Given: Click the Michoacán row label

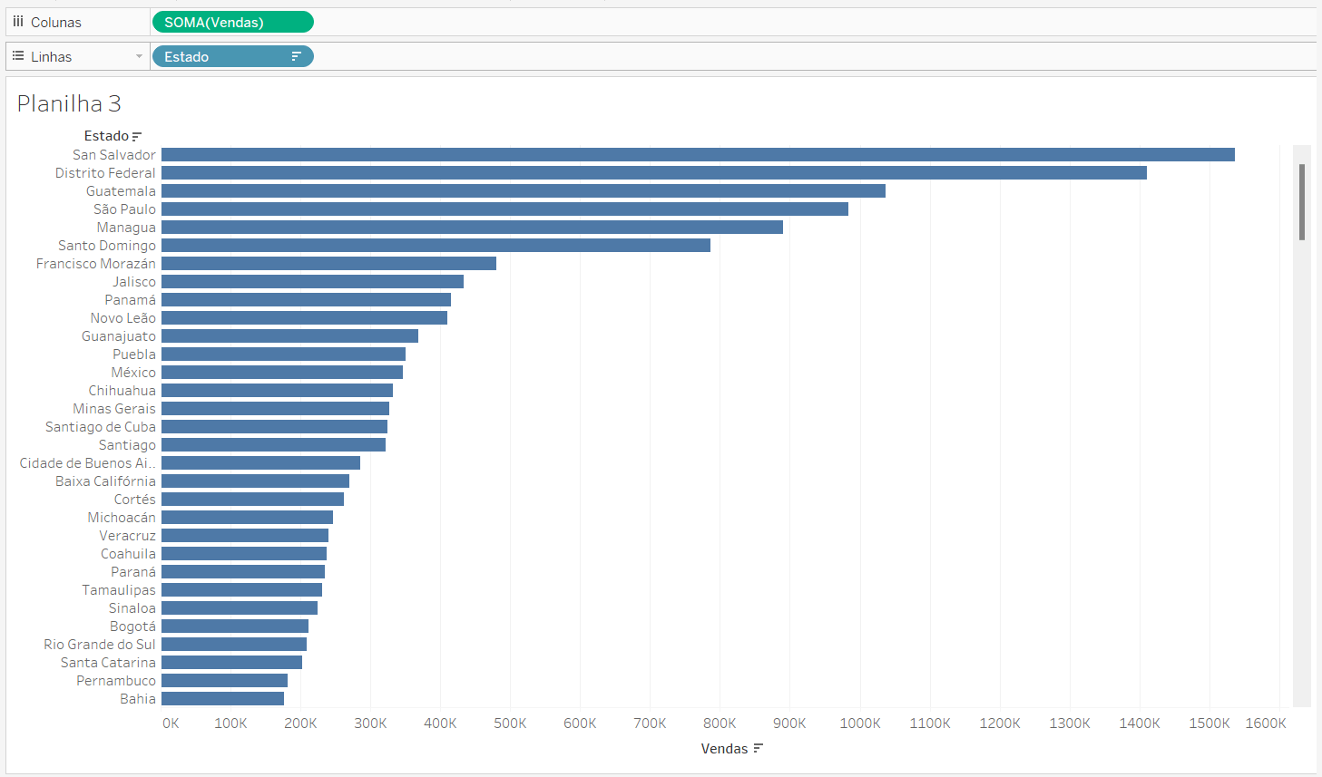Looking at the screenshot, I should (x=122, y=518).
